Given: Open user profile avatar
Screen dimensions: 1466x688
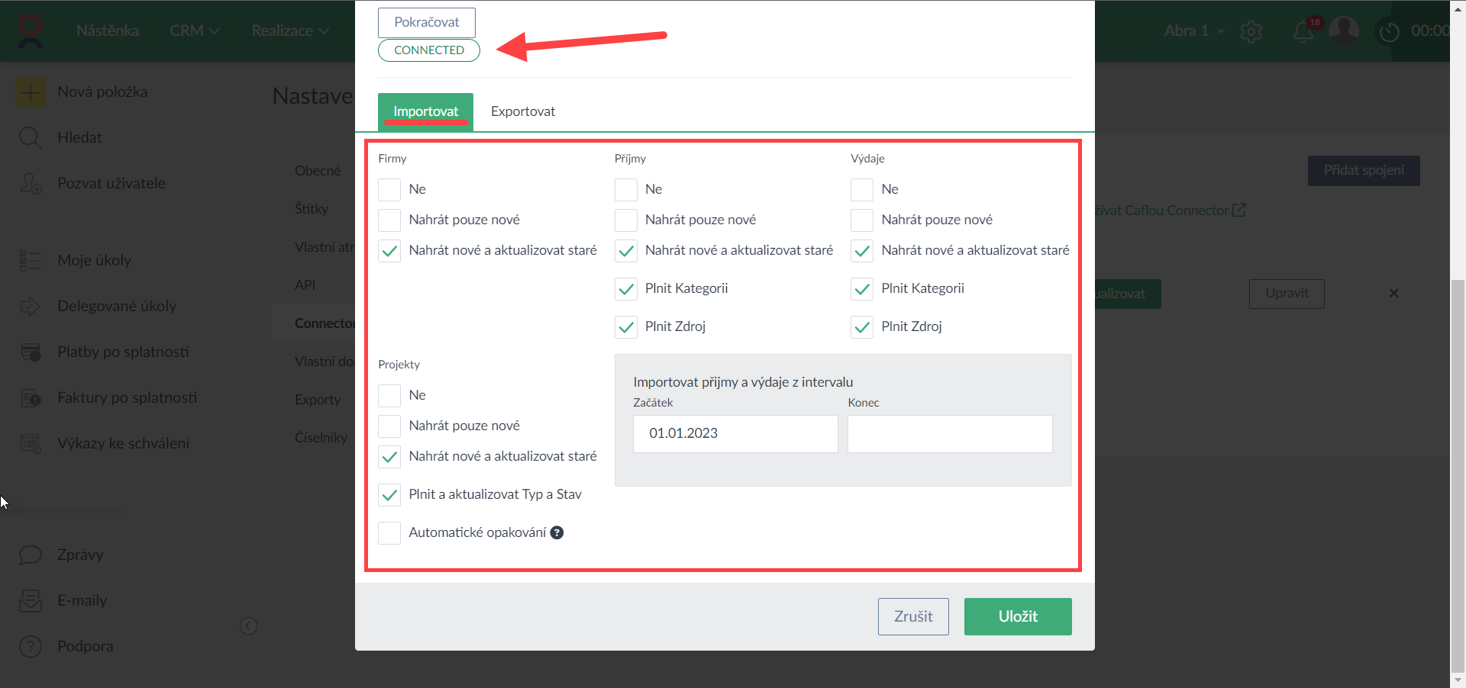Looking at the screenshot, I should coord(1344,31).
